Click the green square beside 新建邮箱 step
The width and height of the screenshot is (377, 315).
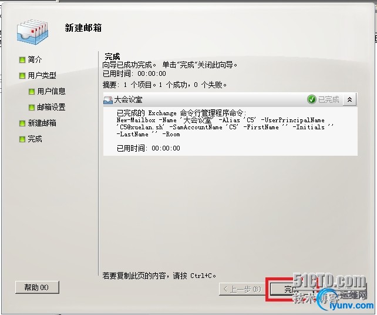click(22, 123)
